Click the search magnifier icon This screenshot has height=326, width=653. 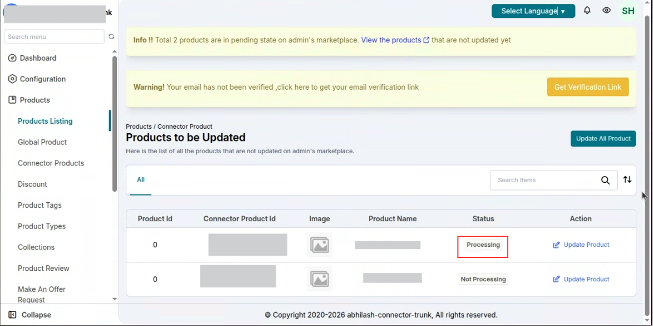click(x=605, y=180)
